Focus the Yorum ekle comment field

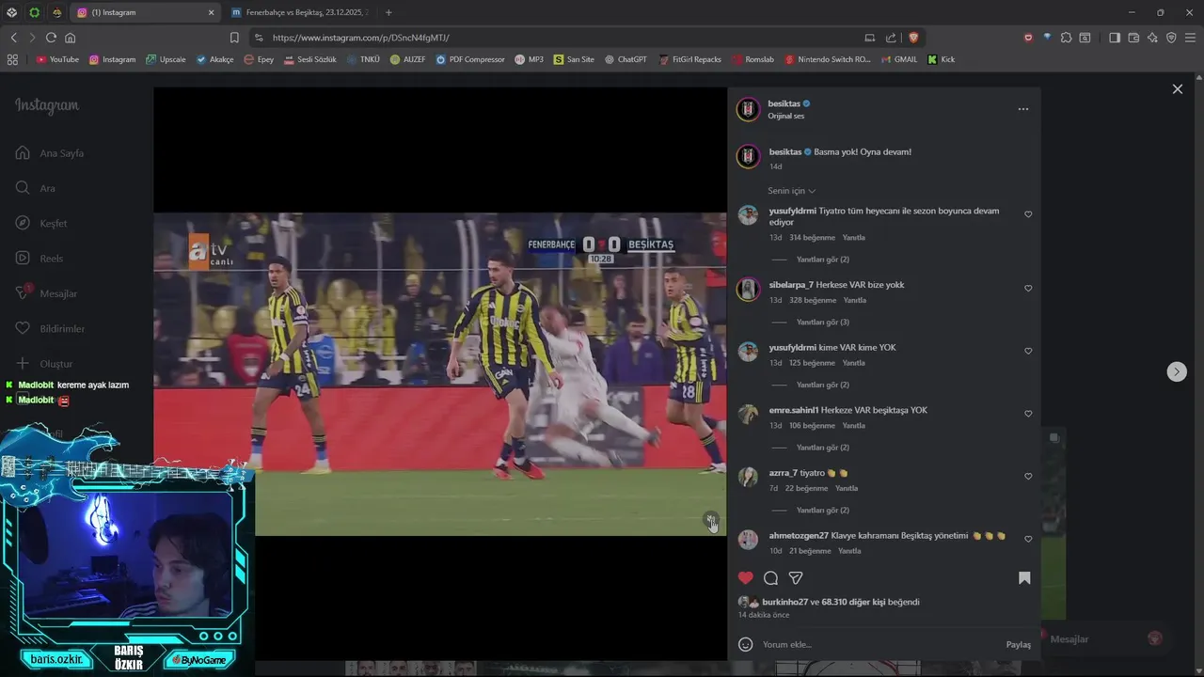[x=879, y=644]
